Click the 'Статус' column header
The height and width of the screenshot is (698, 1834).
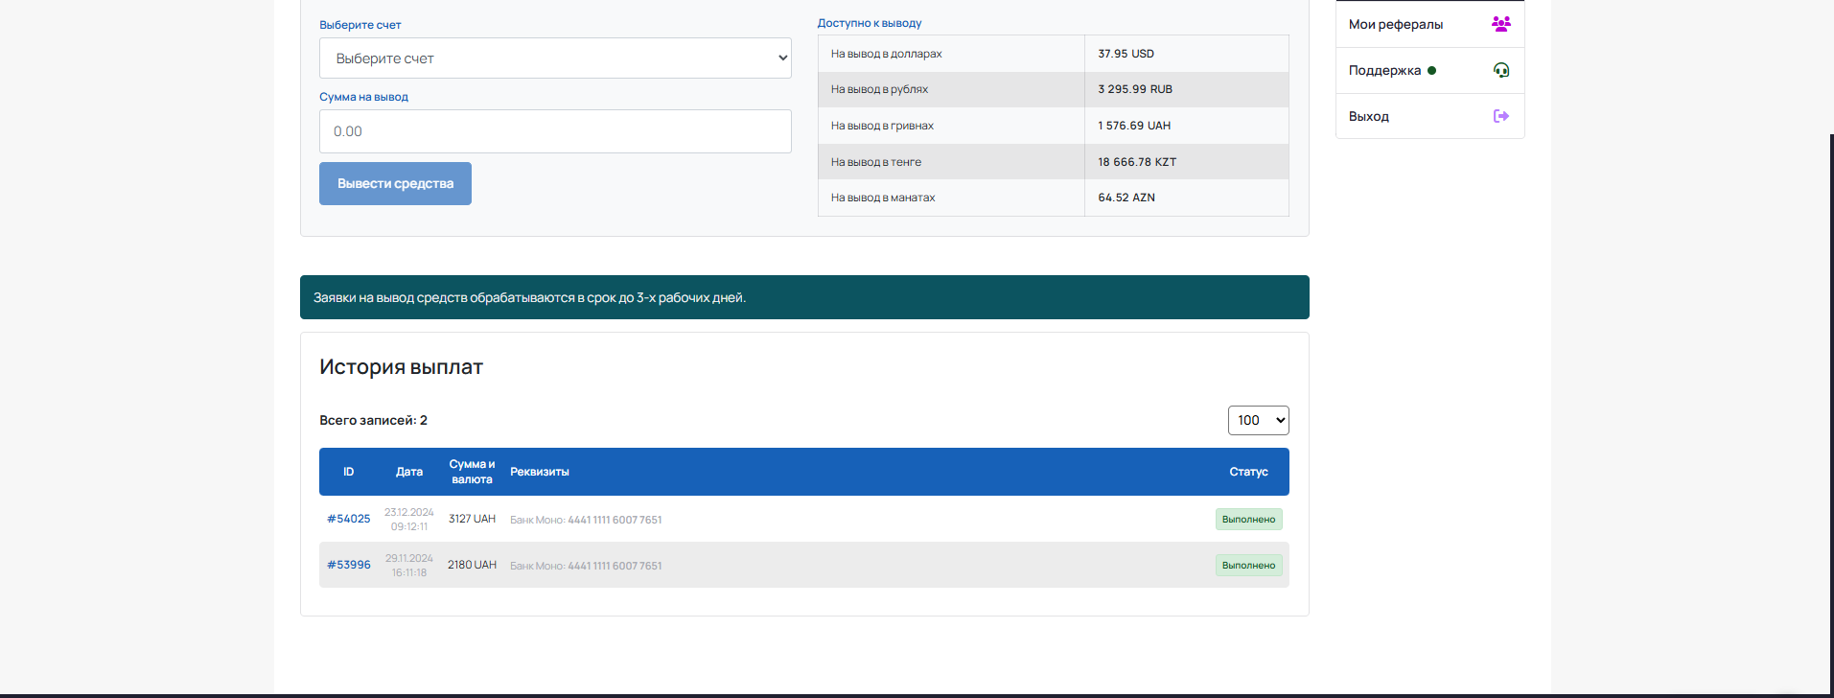pos(1248,472)
